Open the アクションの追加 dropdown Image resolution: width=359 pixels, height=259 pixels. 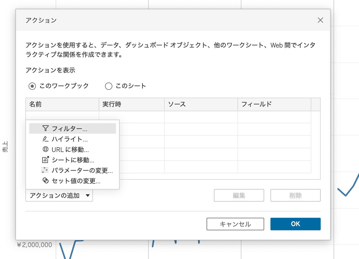tap(59, 195)
